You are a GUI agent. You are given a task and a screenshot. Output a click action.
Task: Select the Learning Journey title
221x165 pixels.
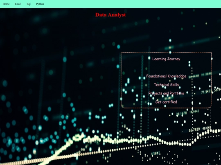point(166,59)
